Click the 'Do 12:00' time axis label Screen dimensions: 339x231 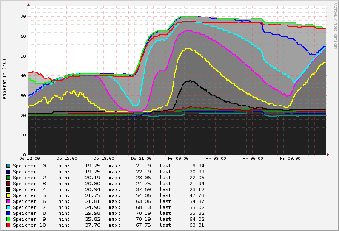point(28,159)
